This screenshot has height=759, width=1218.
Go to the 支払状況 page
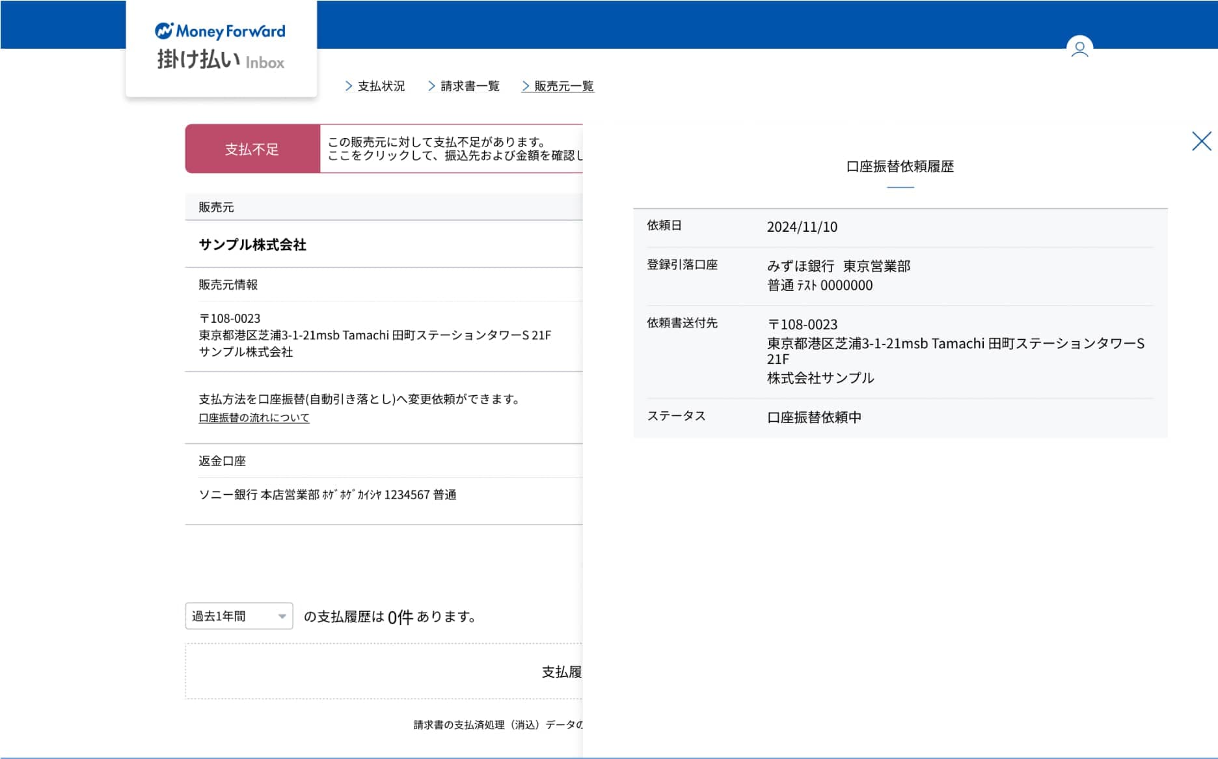point(381,86)
